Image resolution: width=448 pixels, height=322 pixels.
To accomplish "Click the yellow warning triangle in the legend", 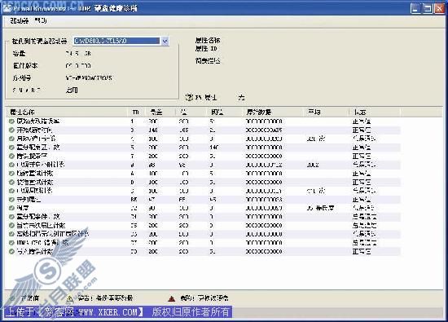I will click(x=70, y=298).
